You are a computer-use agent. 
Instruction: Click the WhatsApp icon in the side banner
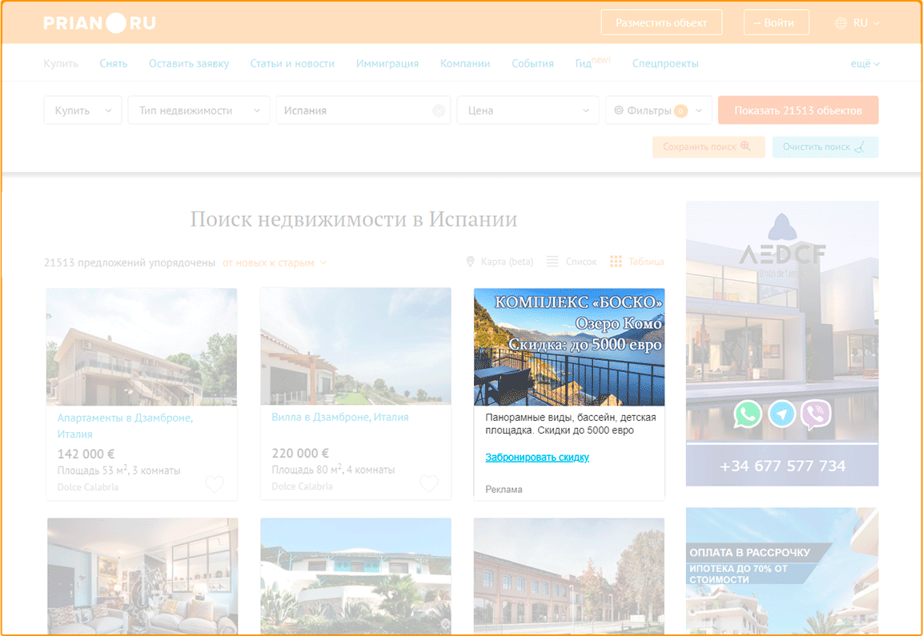(x=748, y=414)
